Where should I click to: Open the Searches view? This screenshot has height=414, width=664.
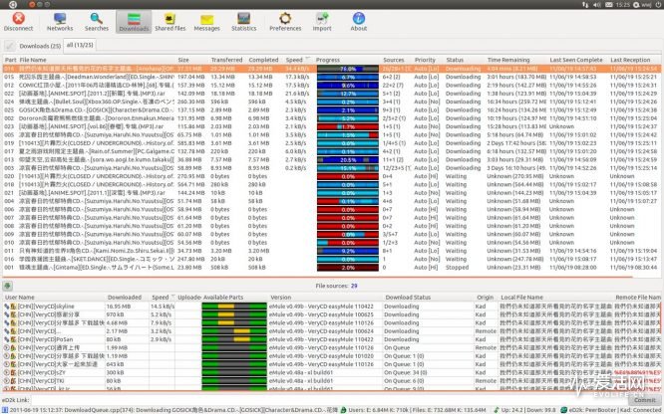[97, 22]
